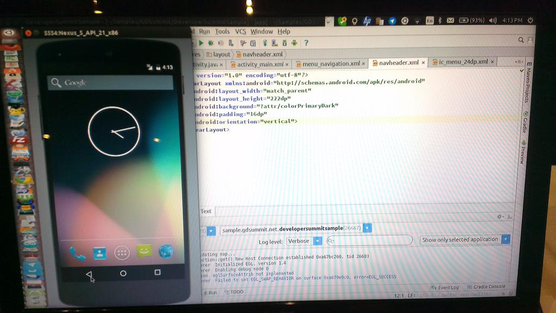Click navheader.xml in breadcrumb bar
The width and height of the screenshot is (556, 313).
[x=260, y=55]
